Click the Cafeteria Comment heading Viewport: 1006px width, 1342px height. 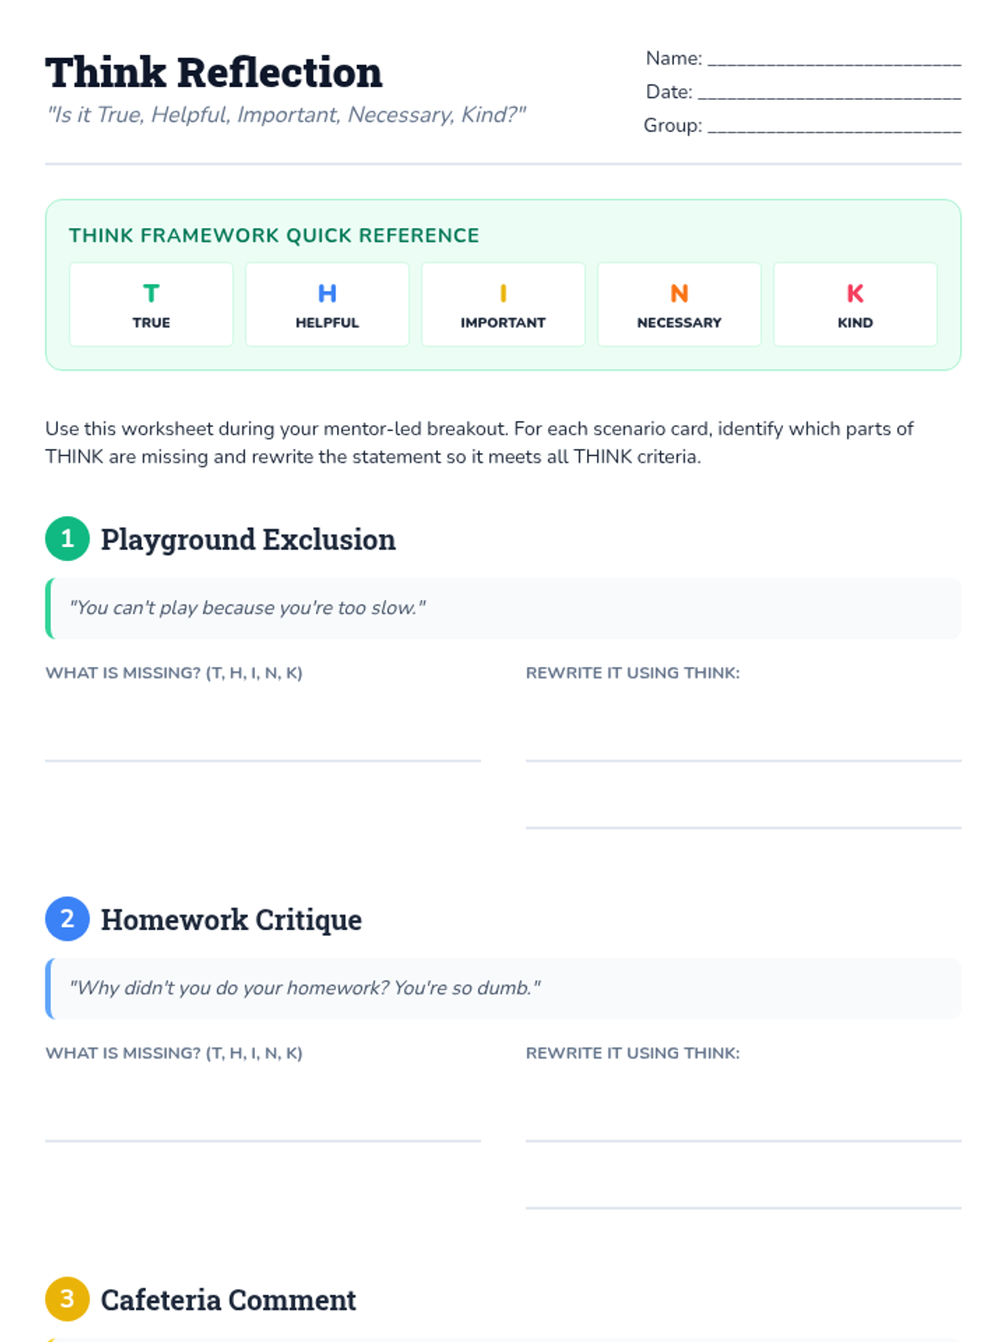228,1299
